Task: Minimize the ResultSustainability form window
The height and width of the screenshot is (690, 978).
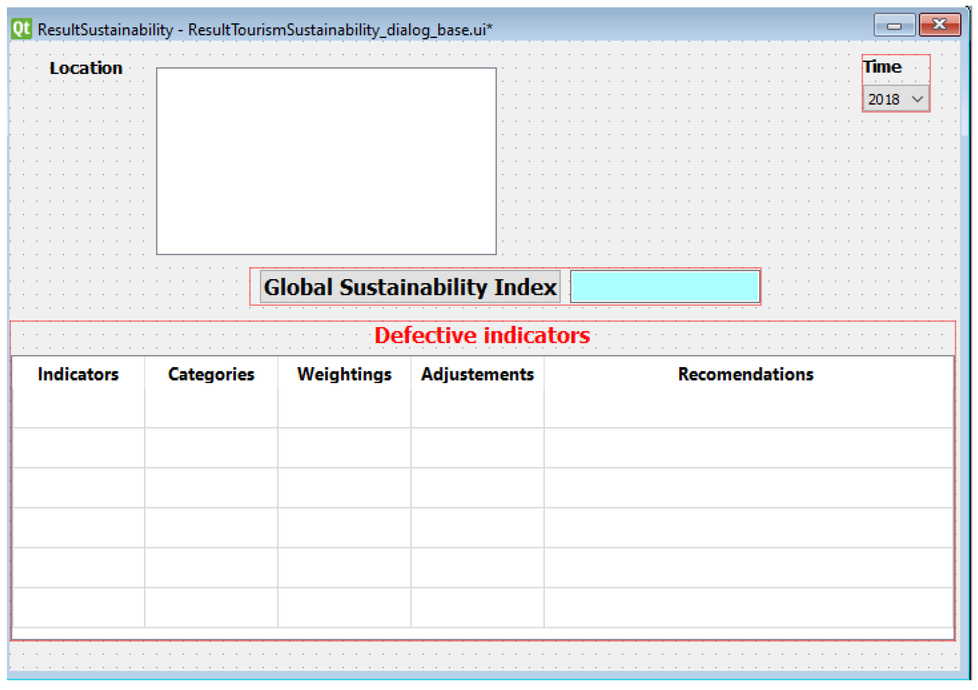Action: tap(894, 26)
